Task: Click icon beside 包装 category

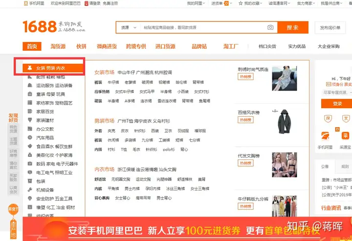Action: coord(30,181)
